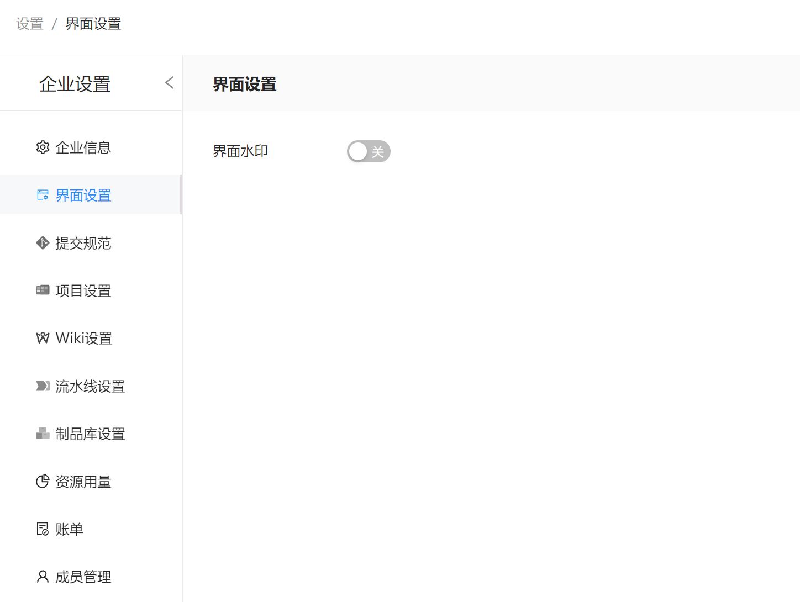Click the pipeline arrow icon beside 流水线设置
The height and width of the screenshot is (602, 800).
[x=43, y=386]
